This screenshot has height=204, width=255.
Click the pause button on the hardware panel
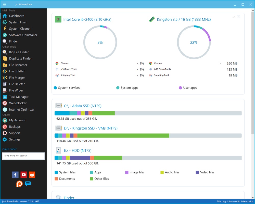coord(234,17)
